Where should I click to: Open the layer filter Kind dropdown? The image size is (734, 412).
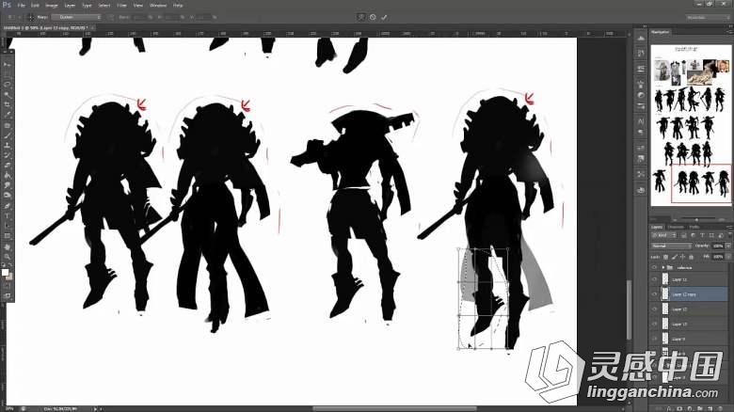pos(664,235)
